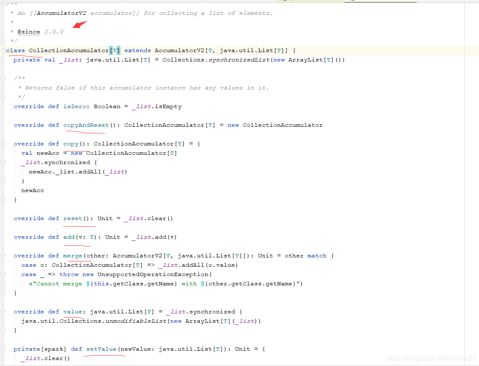Screen dimensions: 479x366
Task: Collapse the value method fold marker
Action: coord(4,312)
